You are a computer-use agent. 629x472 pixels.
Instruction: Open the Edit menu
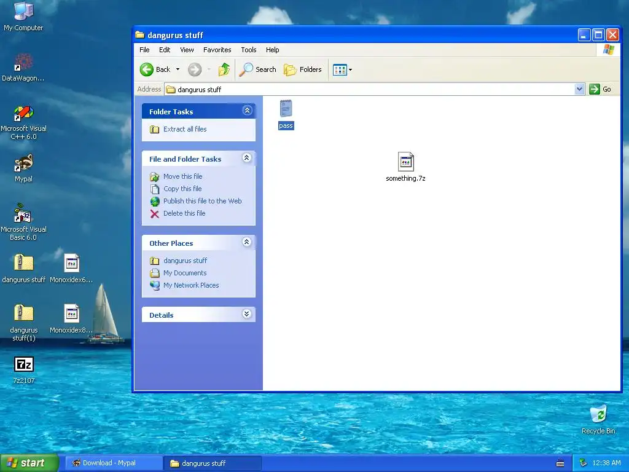[165, 50]
